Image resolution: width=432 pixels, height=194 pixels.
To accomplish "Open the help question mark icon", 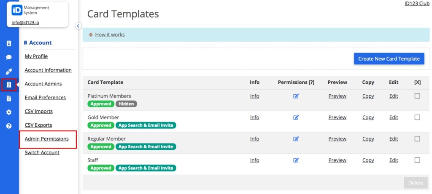I will click(x=9, y=126).
